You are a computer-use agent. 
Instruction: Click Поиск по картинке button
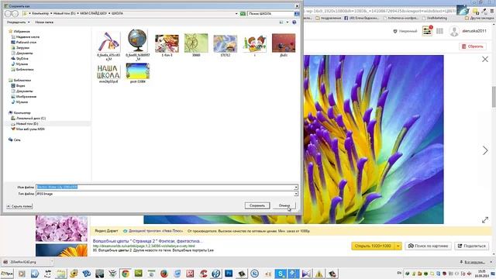click(429, 246)
